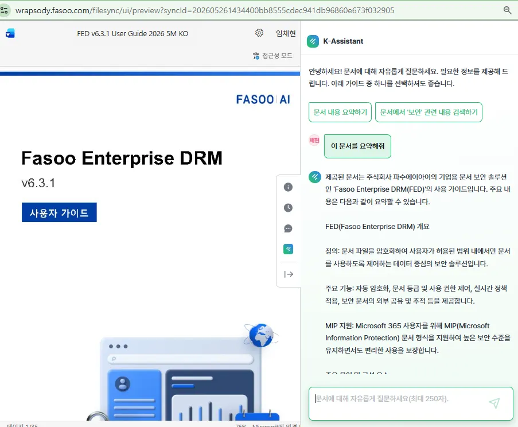
Task: Click the user message 이 문서를 요약해줘
Action: (357, 146)
